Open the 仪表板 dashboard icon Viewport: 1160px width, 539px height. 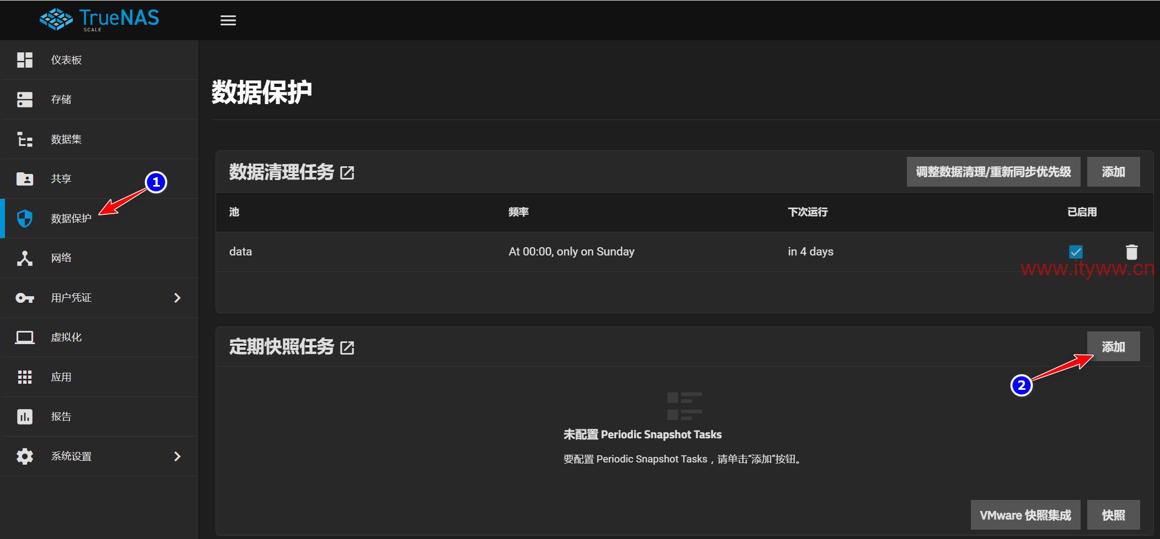click(x=25, y=60)
